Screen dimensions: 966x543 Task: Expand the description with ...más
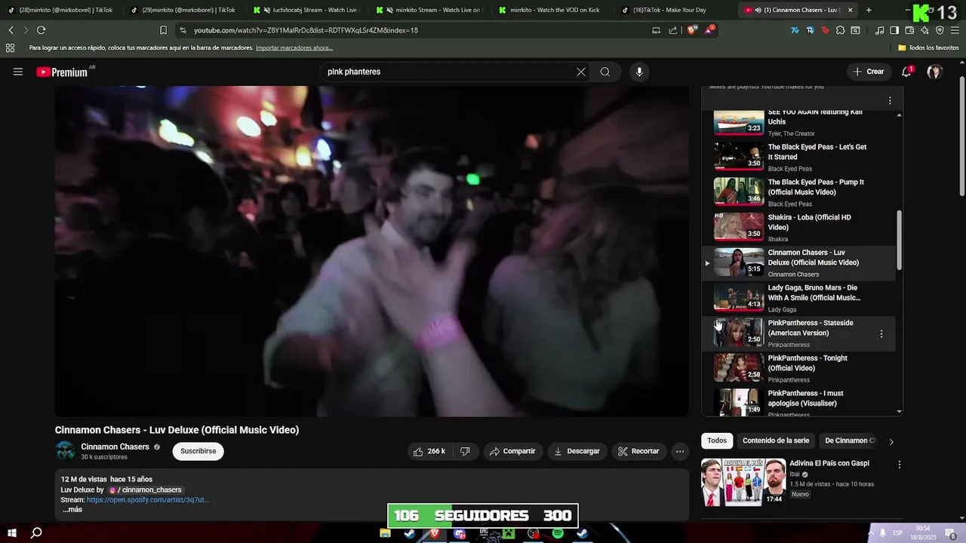pos(72,510)
